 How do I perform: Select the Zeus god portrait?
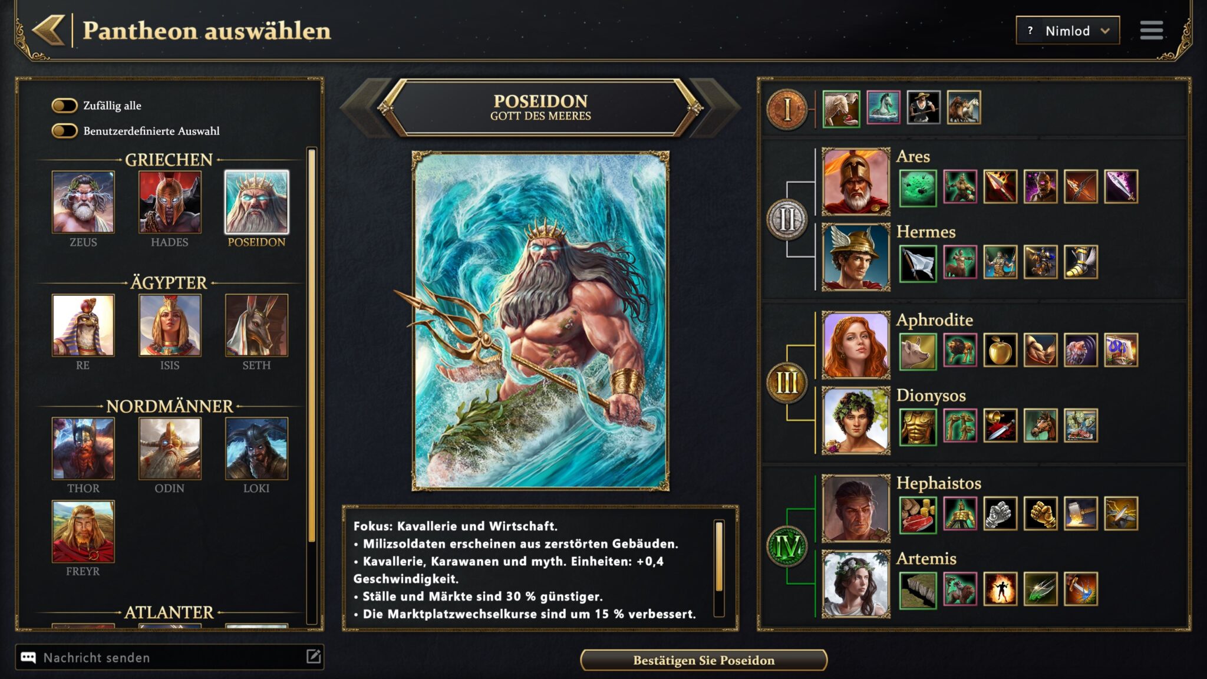(x=83, y=202)
